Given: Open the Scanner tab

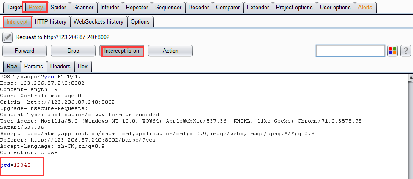Looking at the screenshot, I should 84,7.
